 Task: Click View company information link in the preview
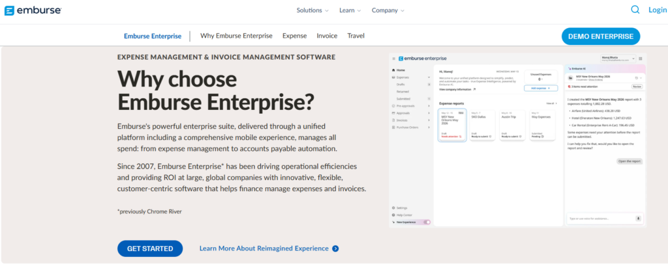tap(457, 90)
